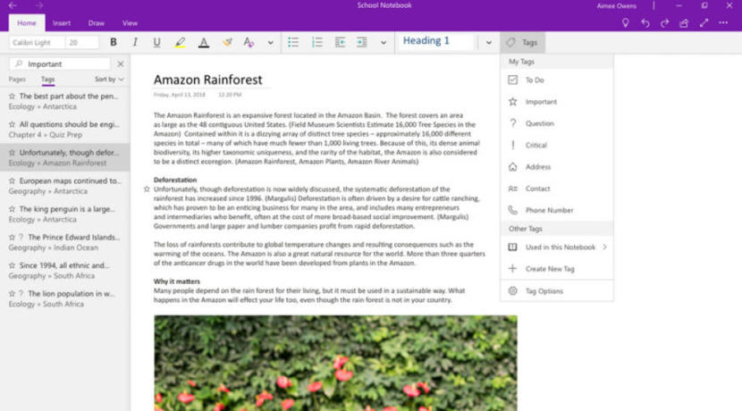Click the forward arrow in title bar
The image size is (742, 411).
coord(38,5)
